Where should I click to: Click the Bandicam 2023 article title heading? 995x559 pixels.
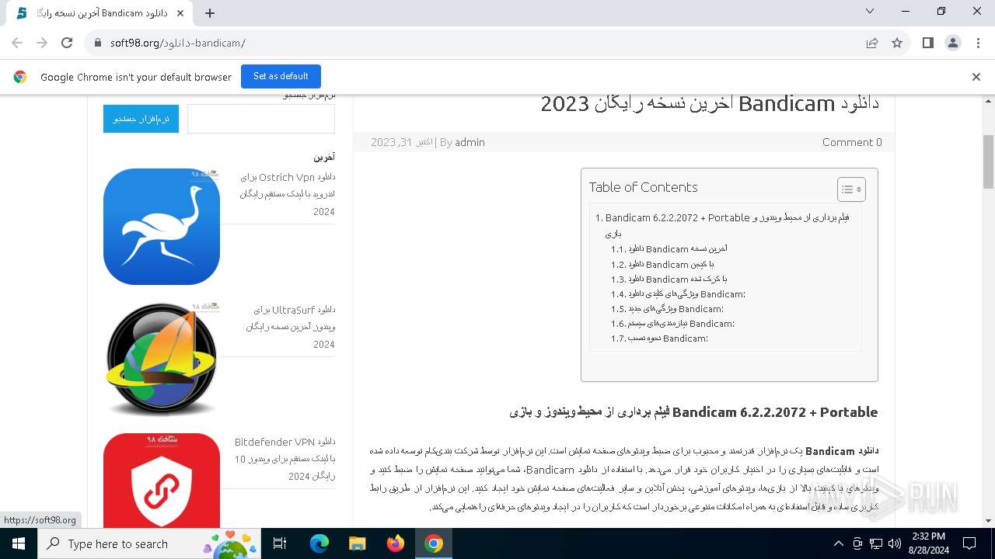(710, 103)
